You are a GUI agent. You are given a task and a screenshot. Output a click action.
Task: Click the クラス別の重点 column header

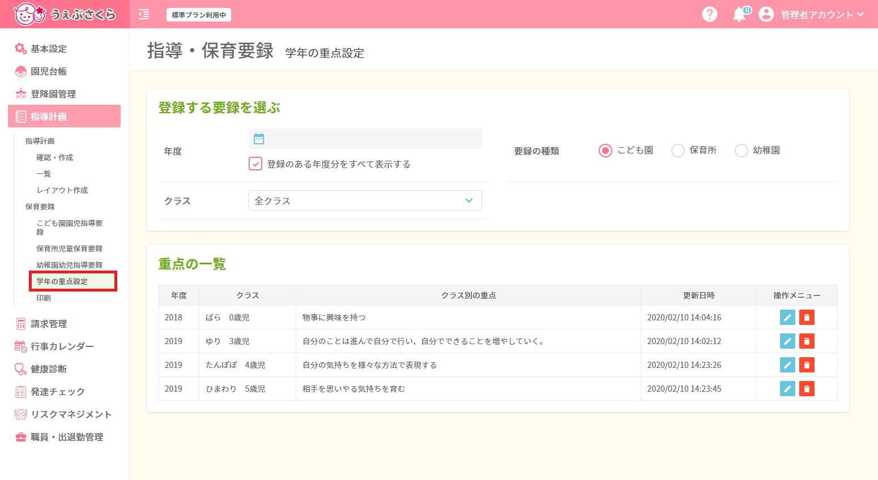point(468,295)
